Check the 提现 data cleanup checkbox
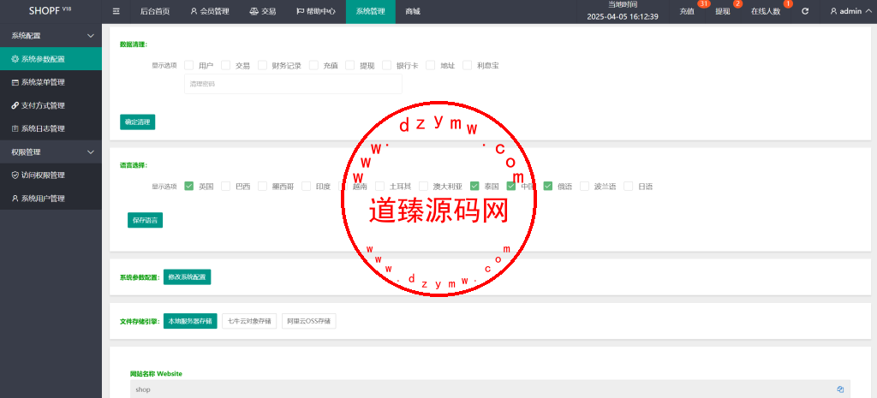Image resolution: width=877 pixels, height=398 pixels. 350,65
